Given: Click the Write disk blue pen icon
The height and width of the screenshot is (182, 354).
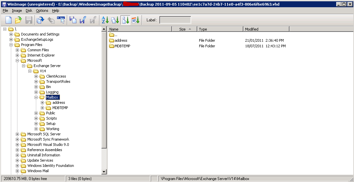Looking at the screenshot, I should click(83, 20).
